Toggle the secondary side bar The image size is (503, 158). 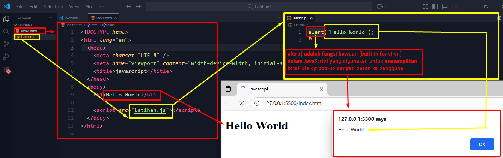(x=455, y=6)
